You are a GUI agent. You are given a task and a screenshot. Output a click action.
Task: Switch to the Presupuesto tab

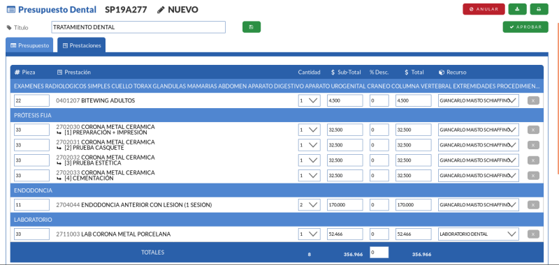point(29,45)
